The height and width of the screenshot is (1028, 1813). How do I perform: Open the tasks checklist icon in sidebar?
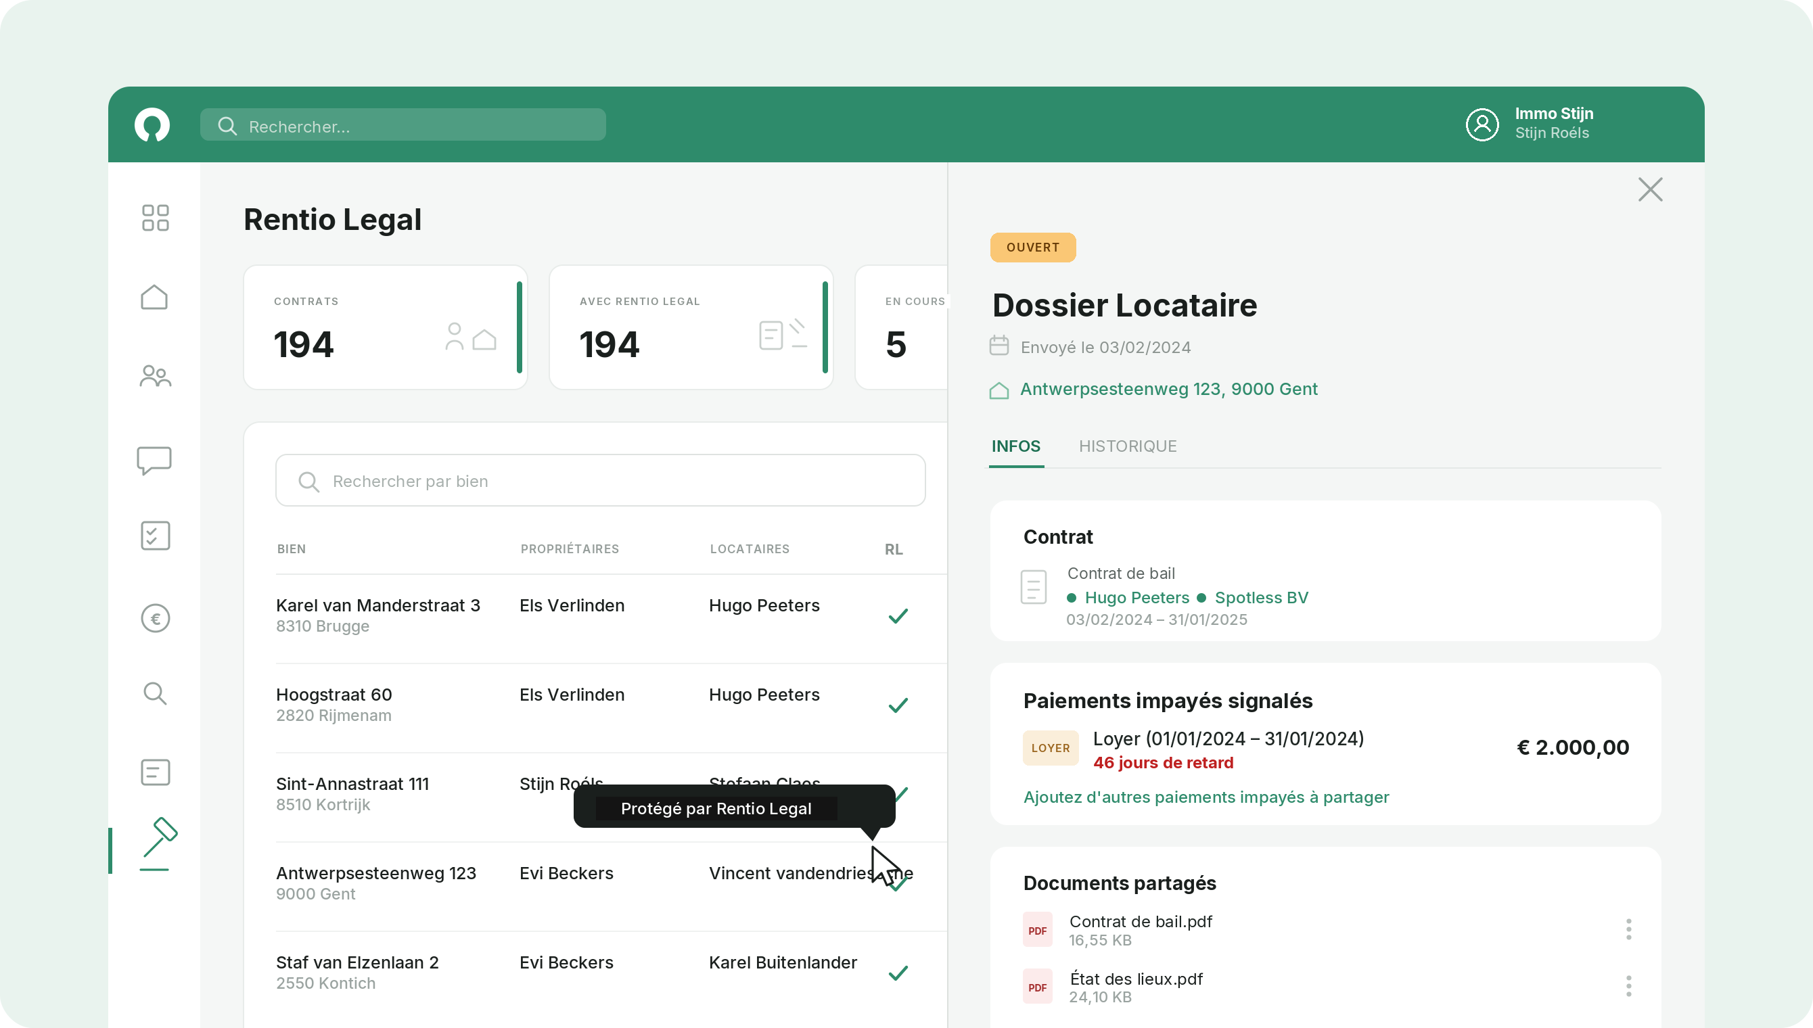156,536
